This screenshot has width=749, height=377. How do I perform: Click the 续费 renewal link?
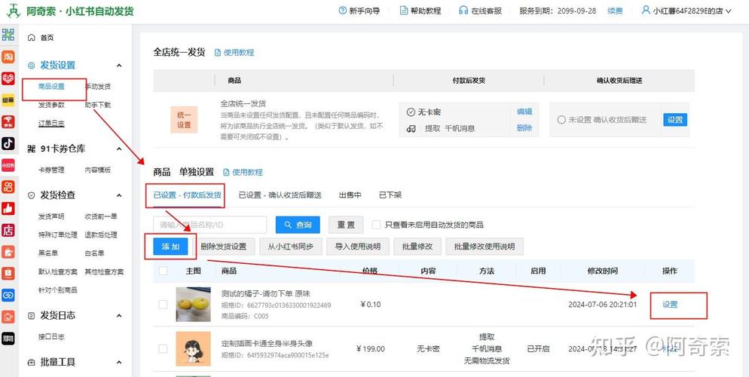tap(615, 11)
